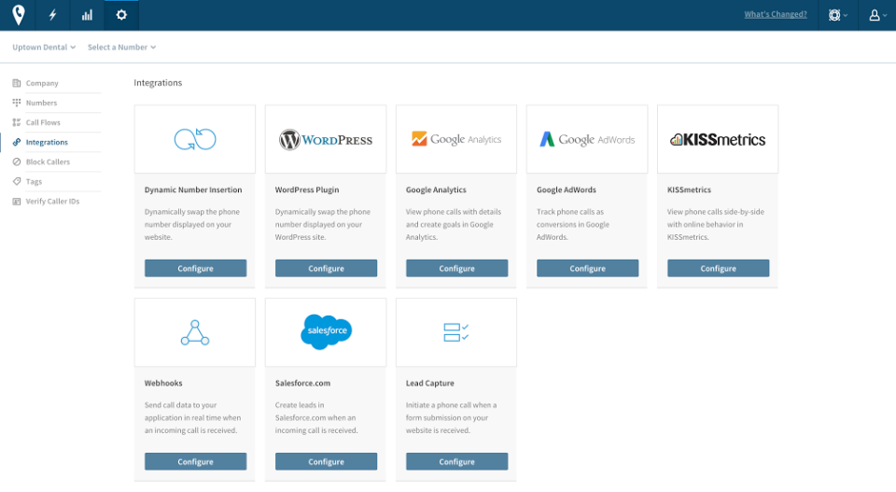Configure Webhooks integration
896x492 pixels.
tap(195, 461)
